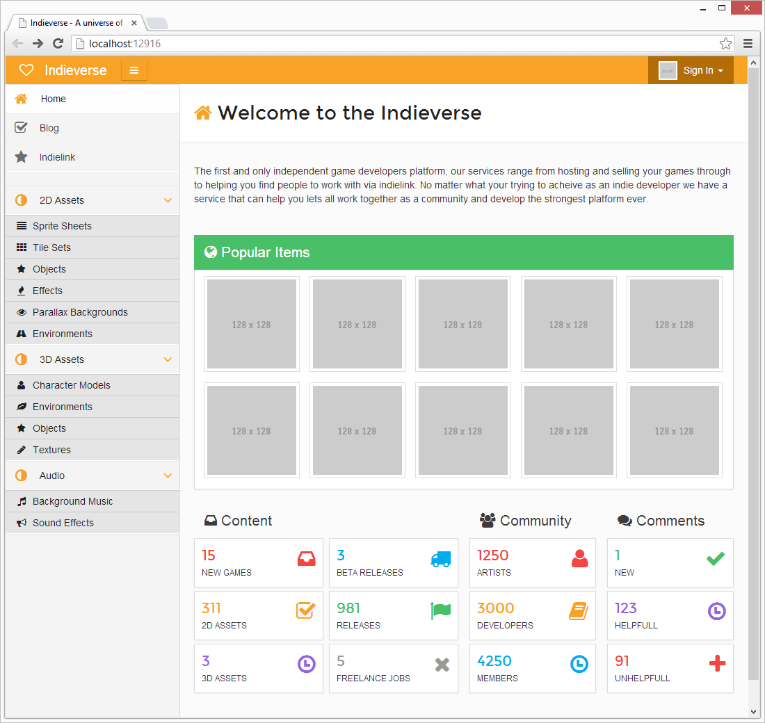Image resolution: width=765 pixels, height=723 pixels.
Task: Open the 4250 Members stat tile
Action: [533, 668]
